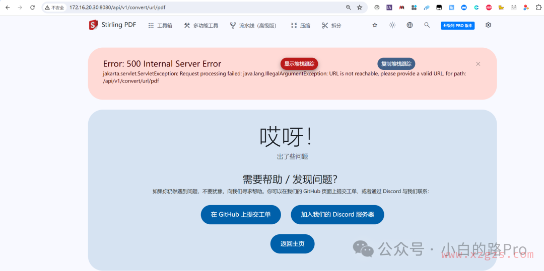This screenshot has width=544, height=271.
Task: Click the Stirling PDF logo icon
Action: tap(93, 25)
